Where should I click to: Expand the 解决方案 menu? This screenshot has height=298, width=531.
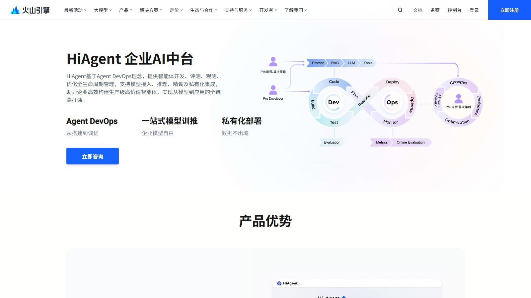(151, 10)
